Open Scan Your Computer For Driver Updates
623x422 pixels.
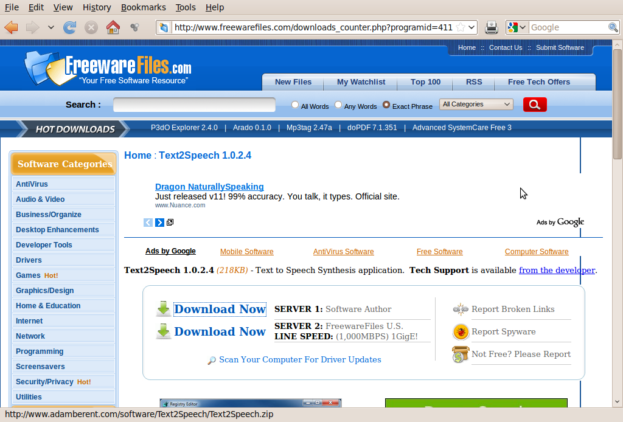(x=300, y=359)
